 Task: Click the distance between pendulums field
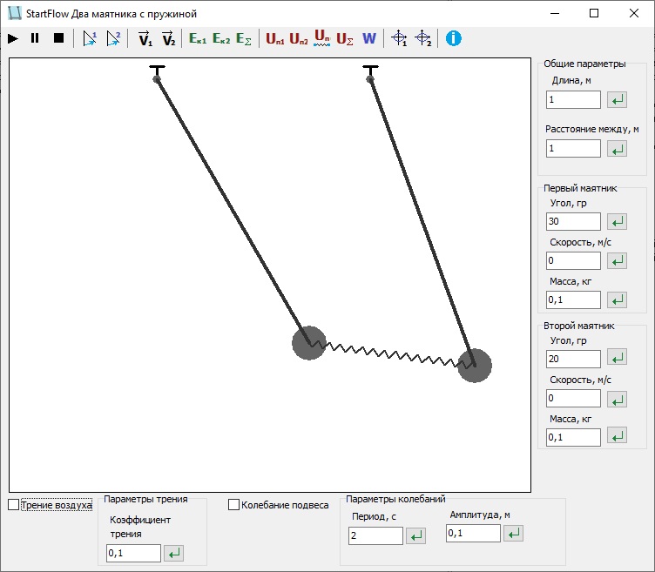[x=573, y=149]
